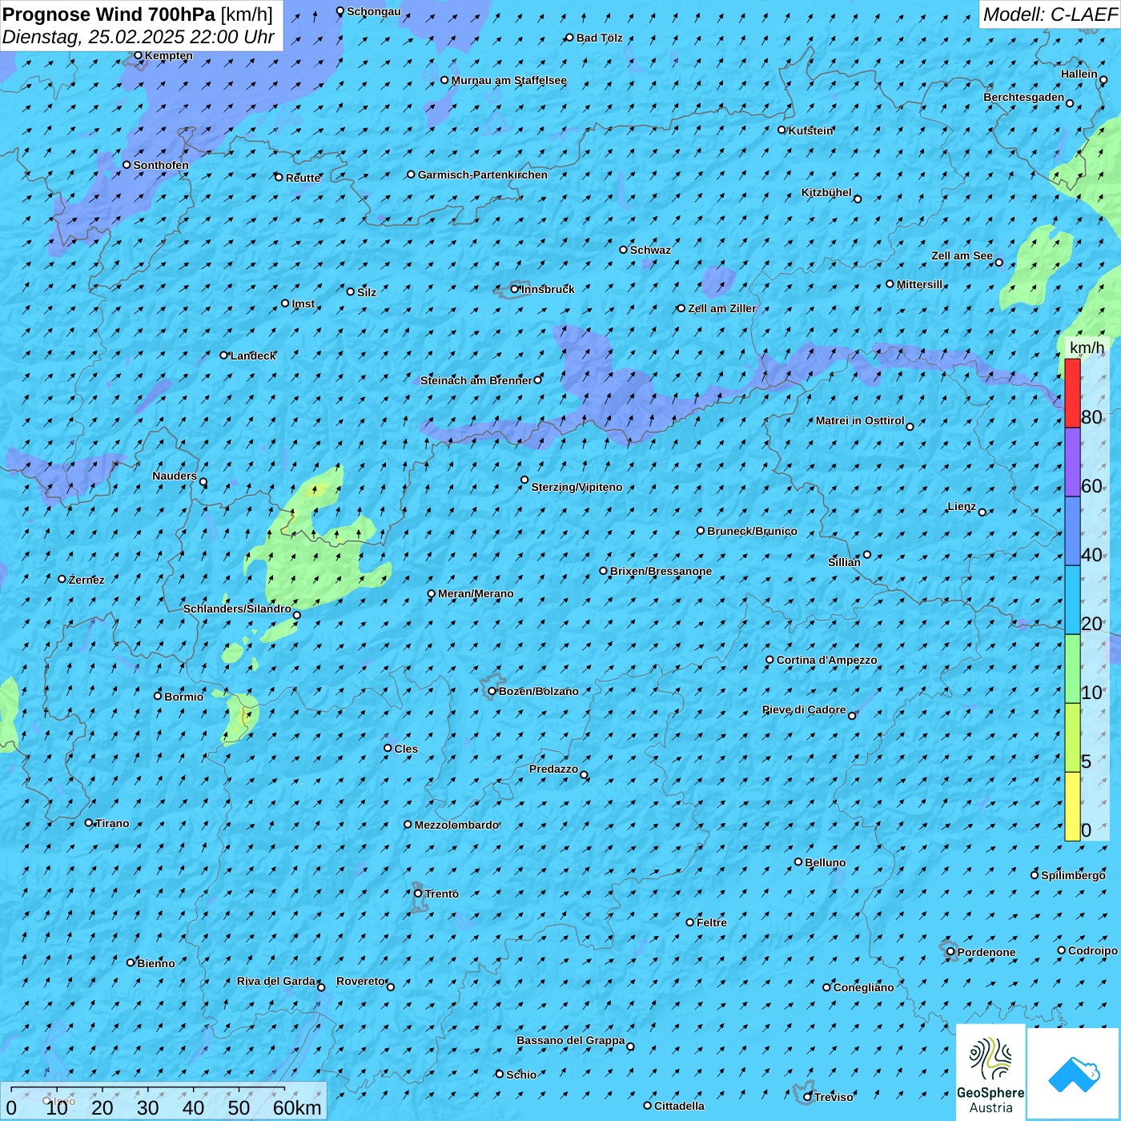Click the 'Bassano del Grappa' label
The image size is (1121, 1121).
click(571, 1040)
